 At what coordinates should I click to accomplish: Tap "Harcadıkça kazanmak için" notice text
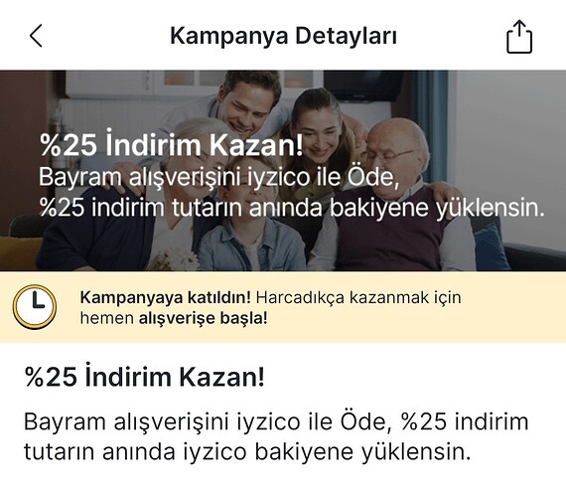click(x=358, y=297)
